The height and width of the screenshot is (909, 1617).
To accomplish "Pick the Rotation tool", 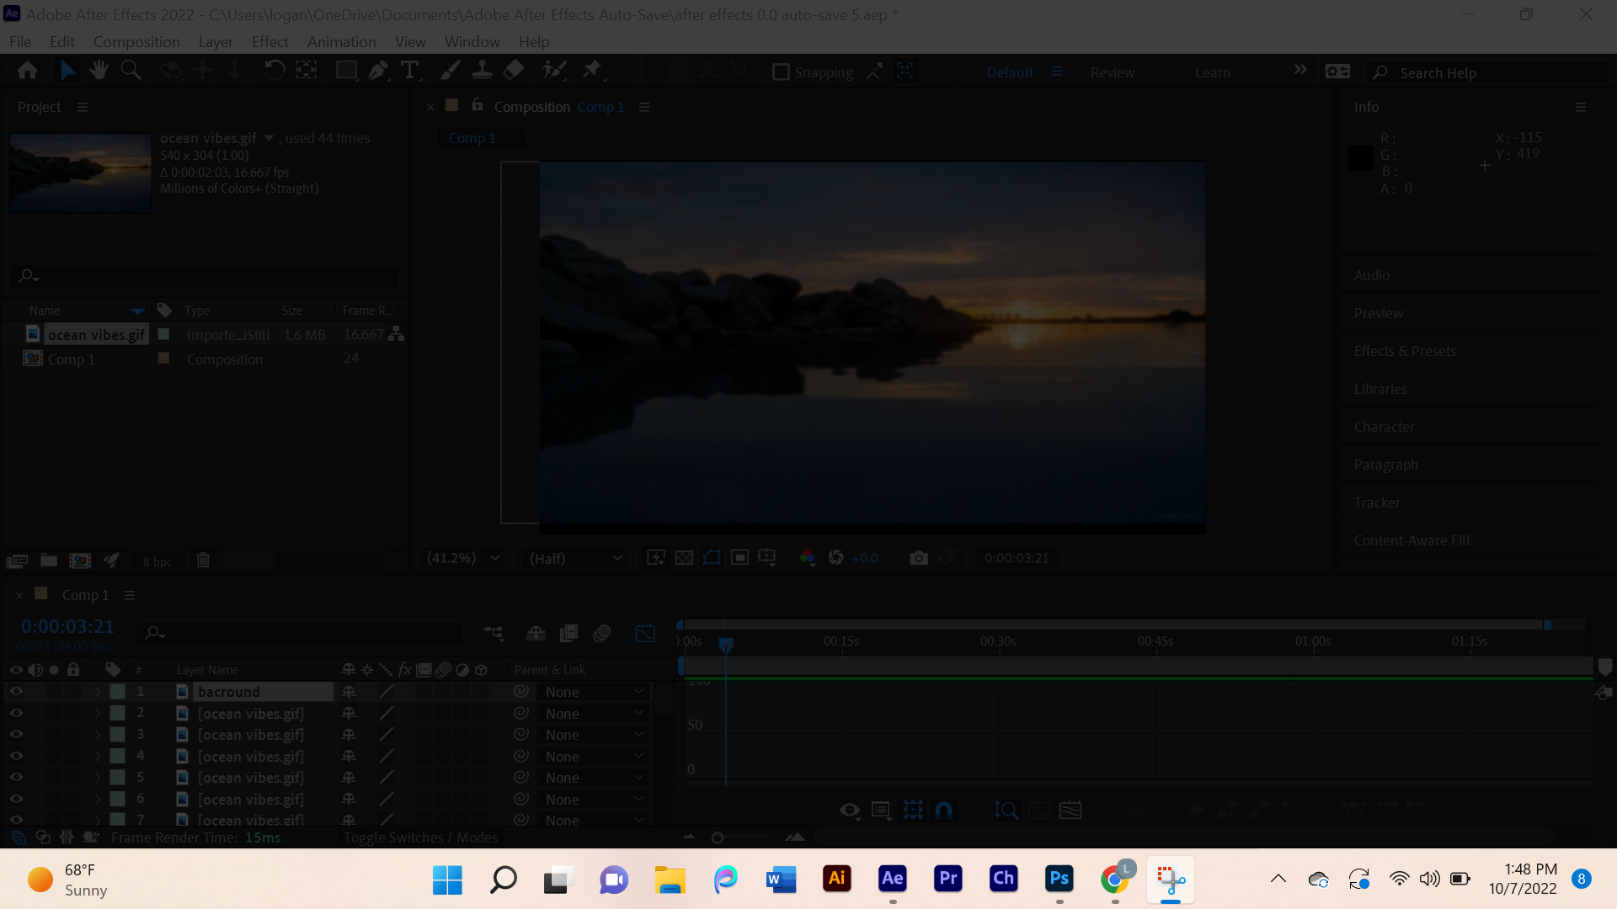I will pos(274,70).
